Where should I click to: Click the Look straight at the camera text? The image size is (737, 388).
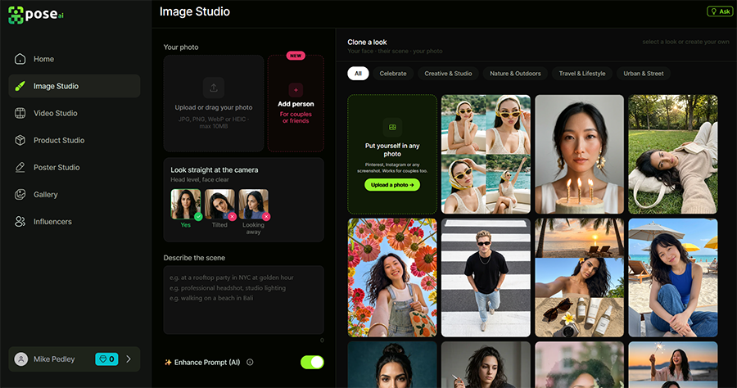pos(215,170)
